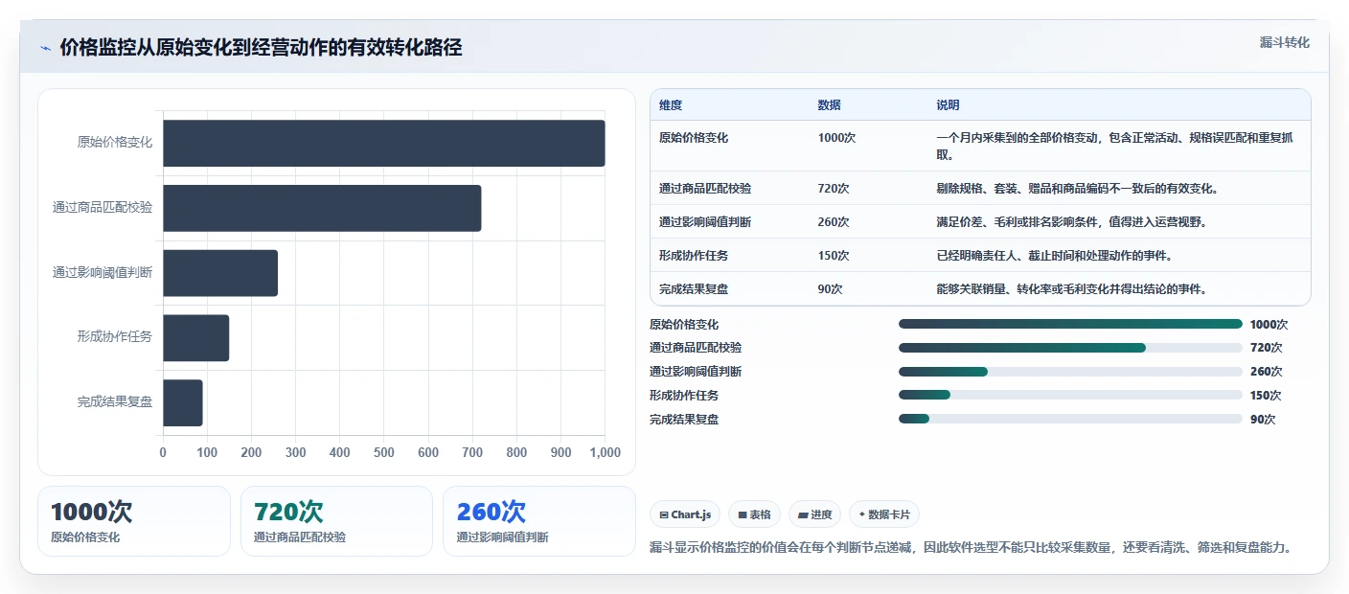The width and height of the screenshot is (1349, 594).
Task: Click the 1000次 progress bar for 原始价格变化
Action: [1070, 324]
